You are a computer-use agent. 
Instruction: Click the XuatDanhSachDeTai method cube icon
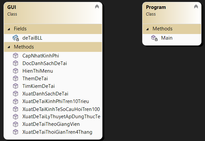coord(16,93)
